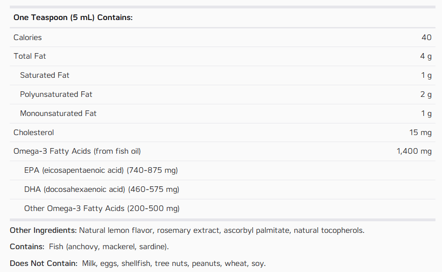The width and height of the screenshot is (442, 272).
Task: Click the 4 g total fat value
Action: [426, 56]
